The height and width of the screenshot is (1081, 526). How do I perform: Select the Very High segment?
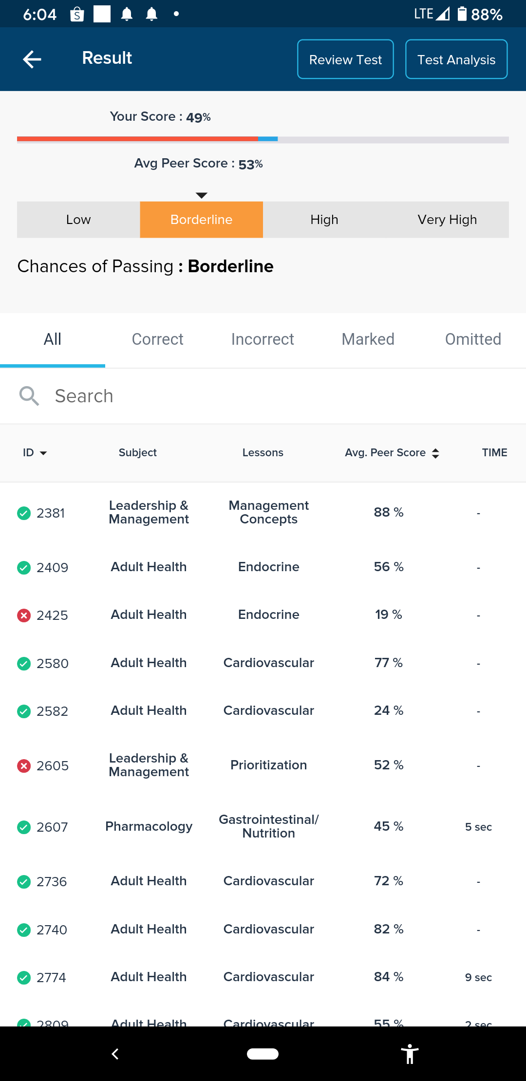(x=448, y=220)
